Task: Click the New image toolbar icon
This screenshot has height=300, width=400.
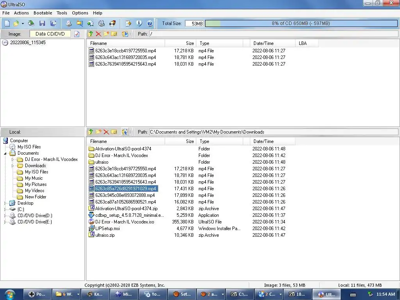Action: 7,23
